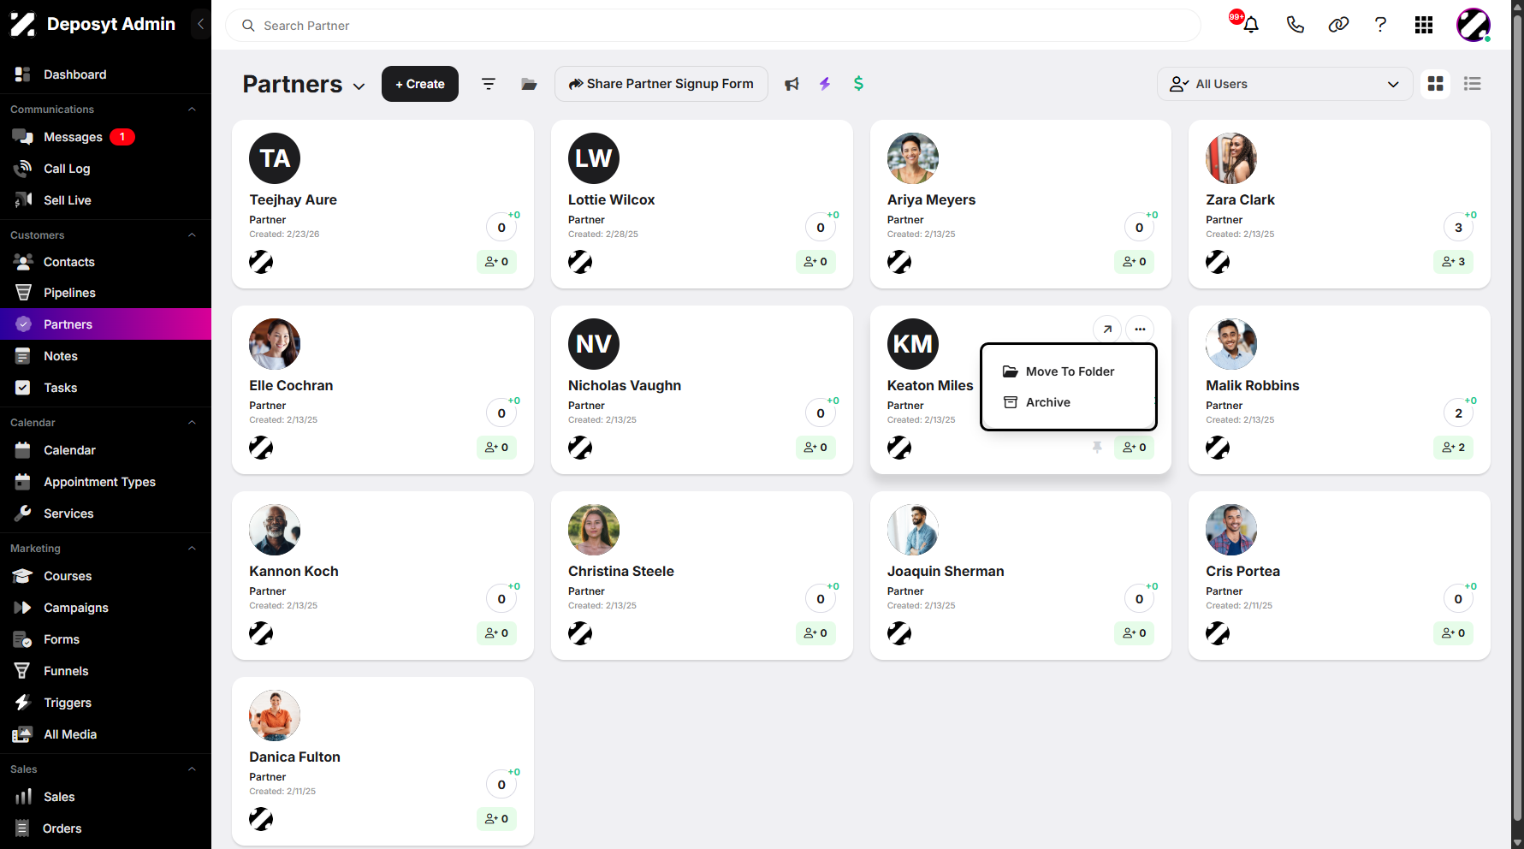Click the megaphone announcement icon
Screen dimensions: 1524x849
pyautogui.click(x=792, y=84)
